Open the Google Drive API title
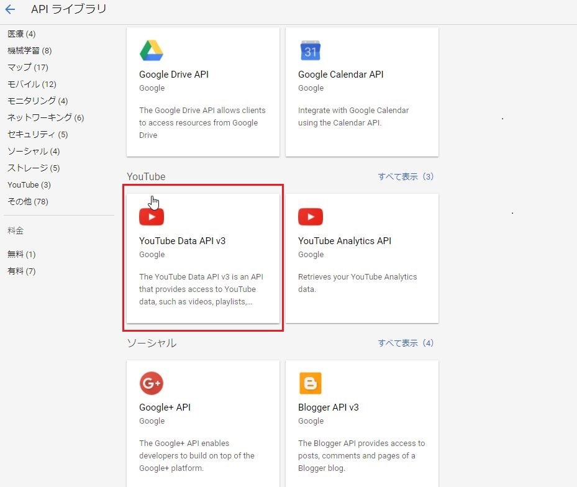Screen dimensions: 577x487 [x=174, y=75]
